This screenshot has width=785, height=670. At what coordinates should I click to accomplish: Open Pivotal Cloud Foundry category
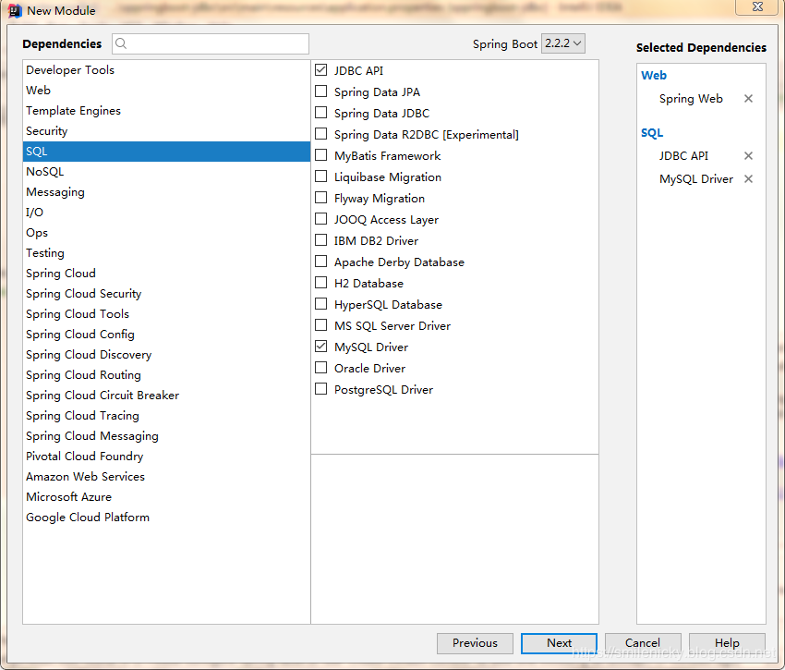click(166, 457)
